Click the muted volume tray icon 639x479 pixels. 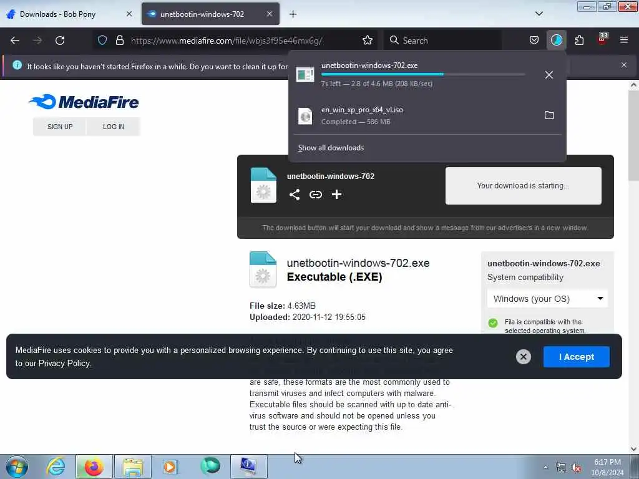click(576, 468)
